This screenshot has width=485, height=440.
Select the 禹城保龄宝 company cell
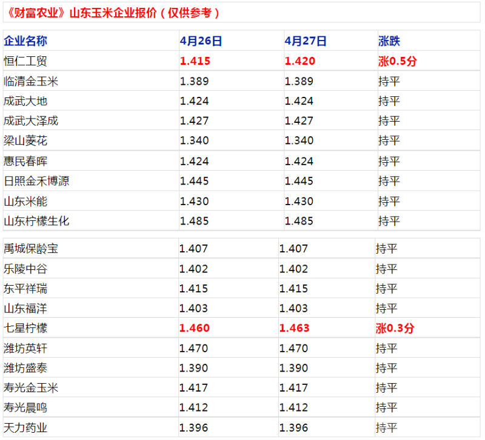(x=31, y=249)
